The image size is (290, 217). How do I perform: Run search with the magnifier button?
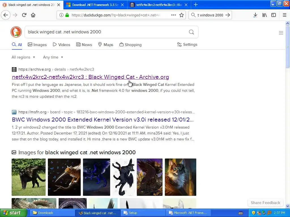tap(191, 32)
